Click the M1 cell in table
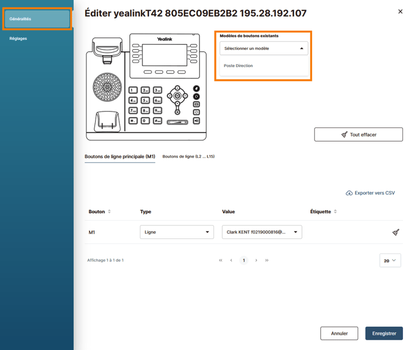The image size is (411, 350). coord(92,232)
